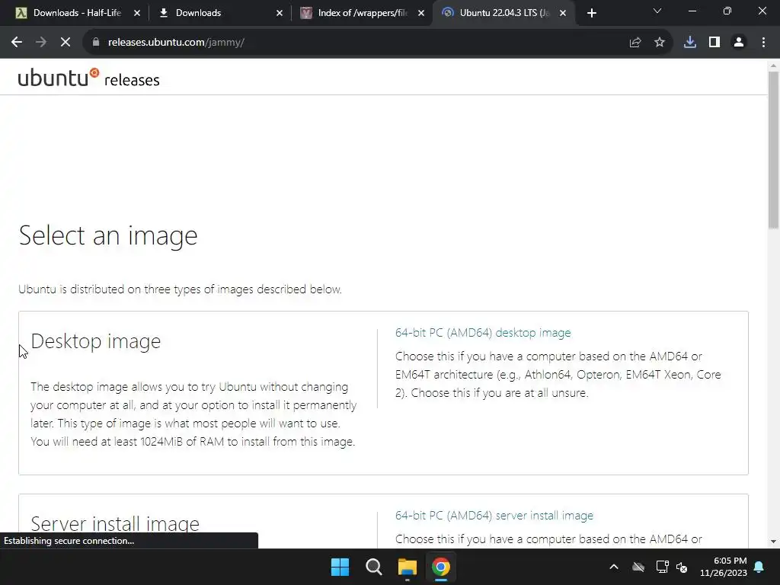The height and width of the screenshot is (585, 780).
Task: Open a new tab with the plus button
Action: 591,13
